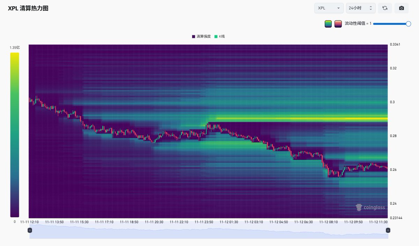Click the minimap overview area under the chart

point(209,231)
